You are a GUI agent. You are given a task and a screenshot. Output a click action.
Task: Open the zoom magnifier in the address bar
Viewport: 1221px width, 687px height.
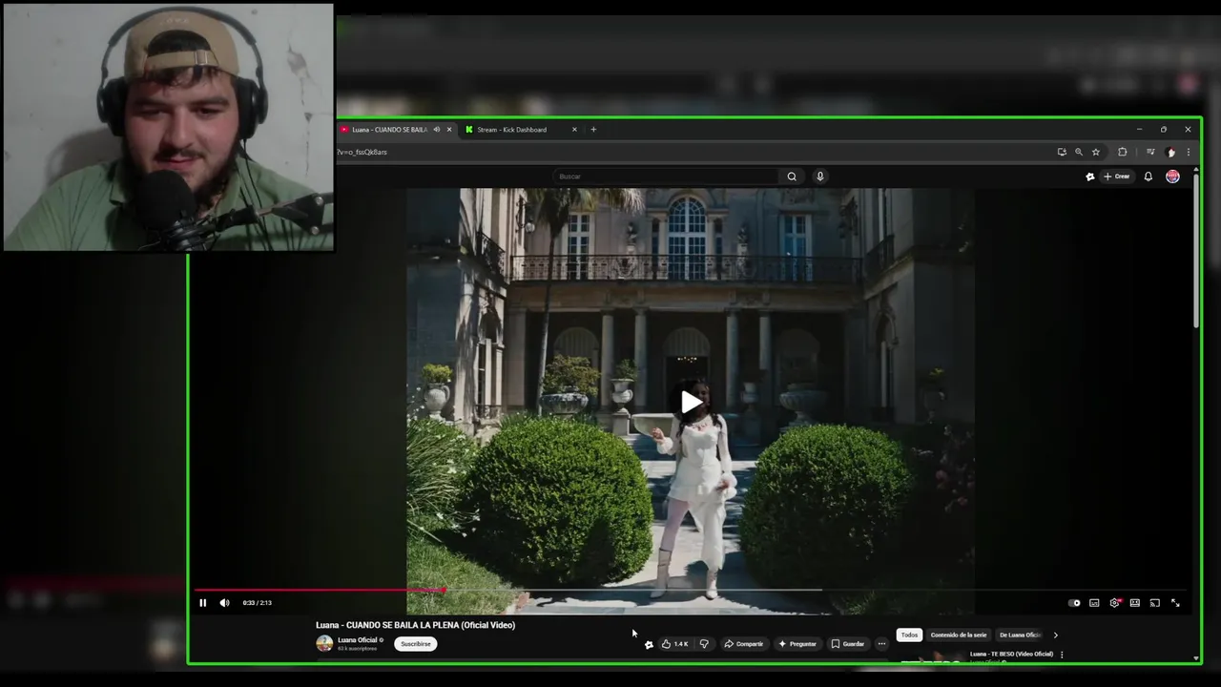pos(1079,152)
